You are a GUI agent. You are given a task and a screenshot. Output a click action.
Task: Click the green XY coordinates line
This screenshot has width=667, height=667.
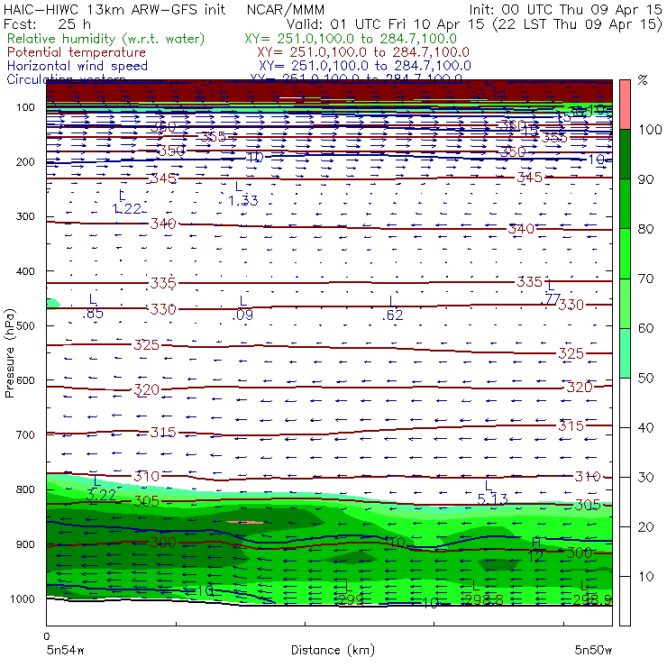click(351, 39)
